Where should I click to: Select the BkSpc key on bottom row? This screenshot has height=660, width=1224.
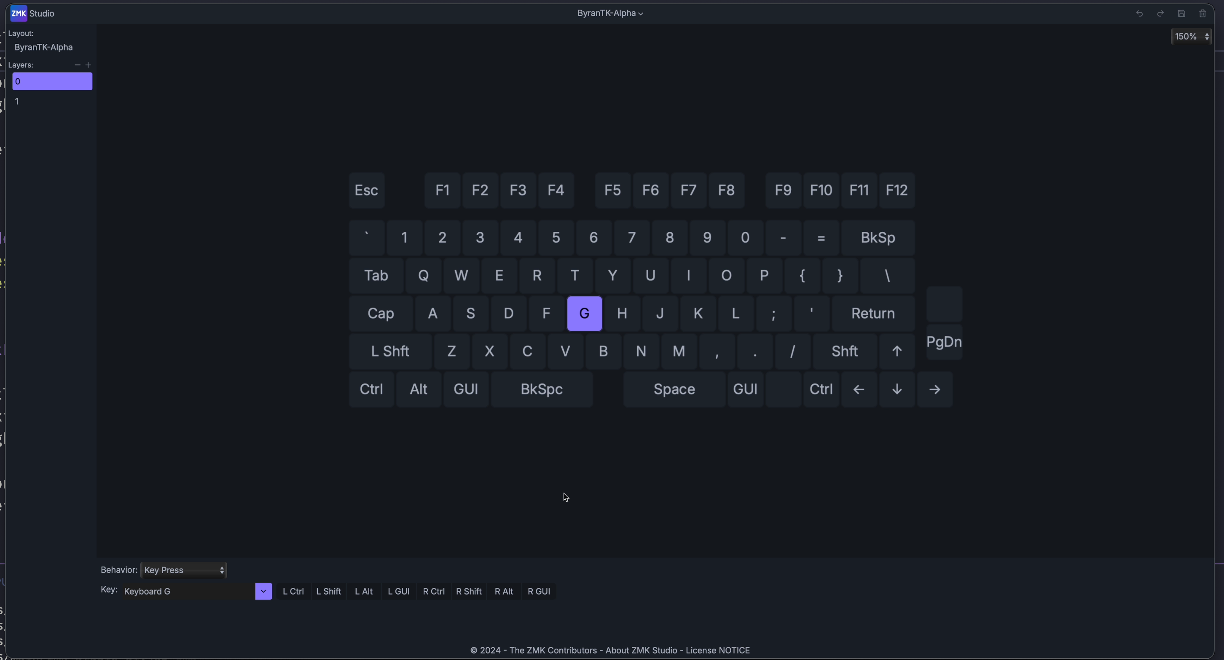click(542, 389)
